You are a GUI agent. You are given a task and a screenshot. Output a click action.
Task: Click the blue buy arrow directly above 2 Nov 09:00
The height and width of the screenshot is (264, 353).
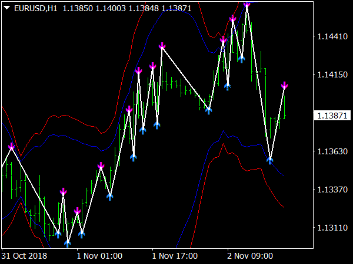(x=228, y=86)
